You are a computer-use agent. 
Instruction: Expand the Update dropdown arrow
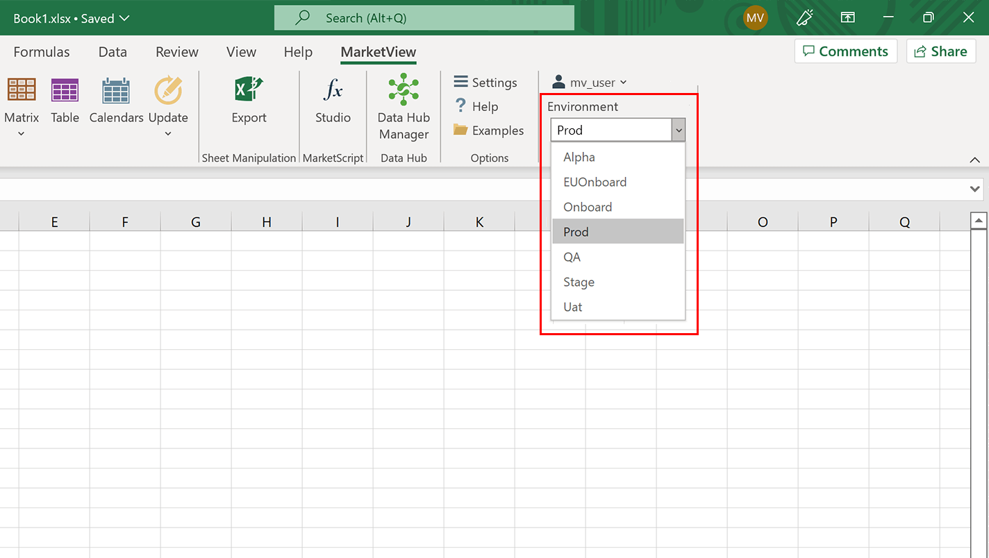click(x=168, y=134)
